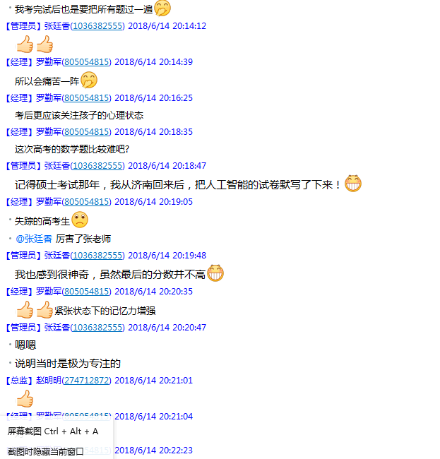Choose the 截图时隐藏当前窗口 menu option

tap(46, 452)
